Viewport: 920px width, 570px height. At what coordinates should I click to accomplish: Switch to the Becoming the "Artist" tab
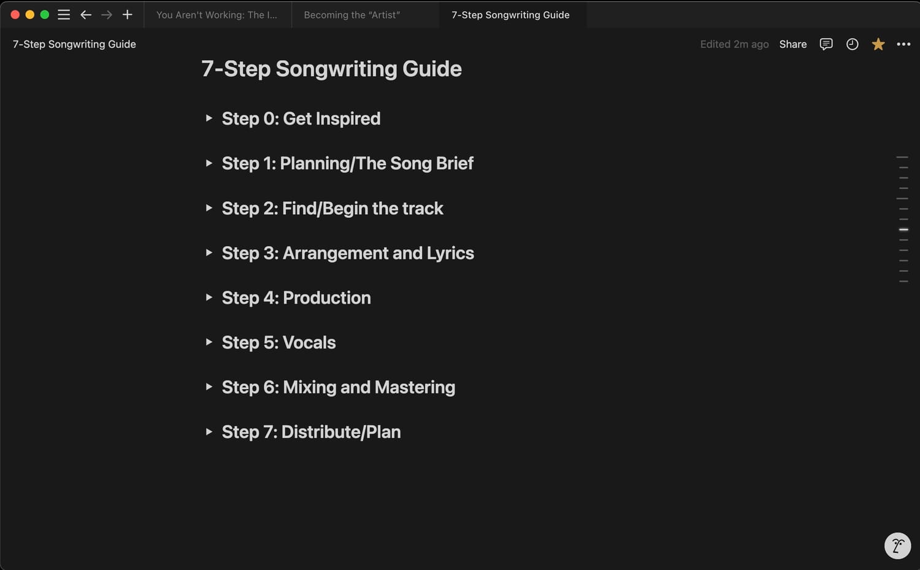coord(352,15)
